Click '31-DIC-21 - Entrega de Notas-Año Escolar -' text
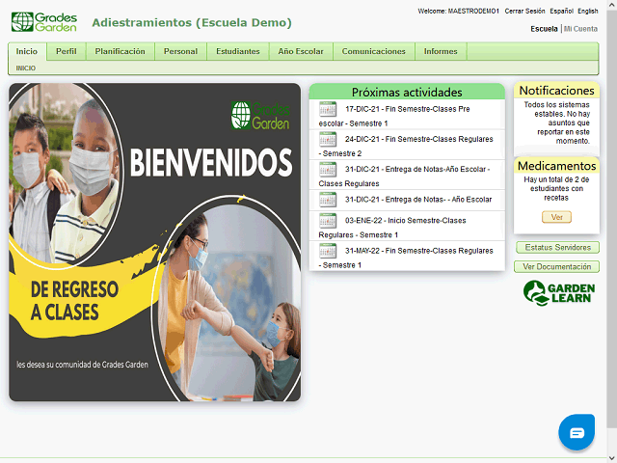Image resolution: width=617 pixels, height=463 pixels. (x=417, y=170)
